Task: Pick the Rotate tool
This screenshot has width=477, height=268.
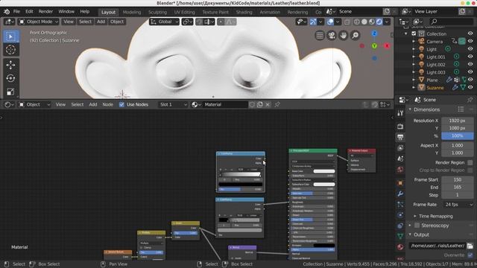Action: coord(10,78)
